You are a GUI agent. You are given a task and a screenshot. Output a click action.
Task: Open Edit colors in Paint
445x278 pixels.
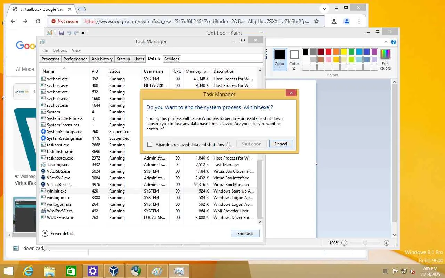385,60
